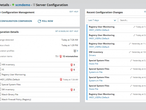Click the Recent Configuration Changes panel title
The width and height of the screenshot is (146, 110).
click(x=105, y=12)
